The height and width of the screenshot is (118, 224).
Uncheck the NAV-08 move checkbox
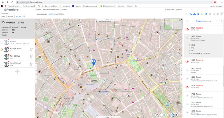coord(2,50)
